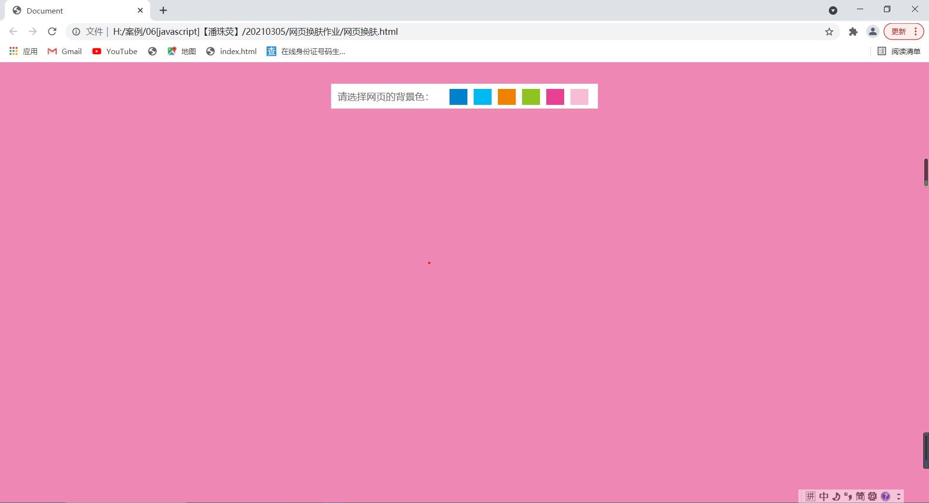Open the Gmail bookmark

(64, 51)
